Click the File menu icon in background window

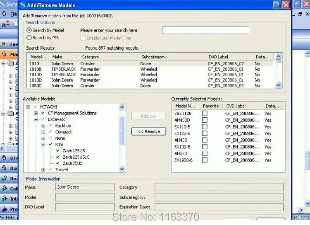coord(4,14)
